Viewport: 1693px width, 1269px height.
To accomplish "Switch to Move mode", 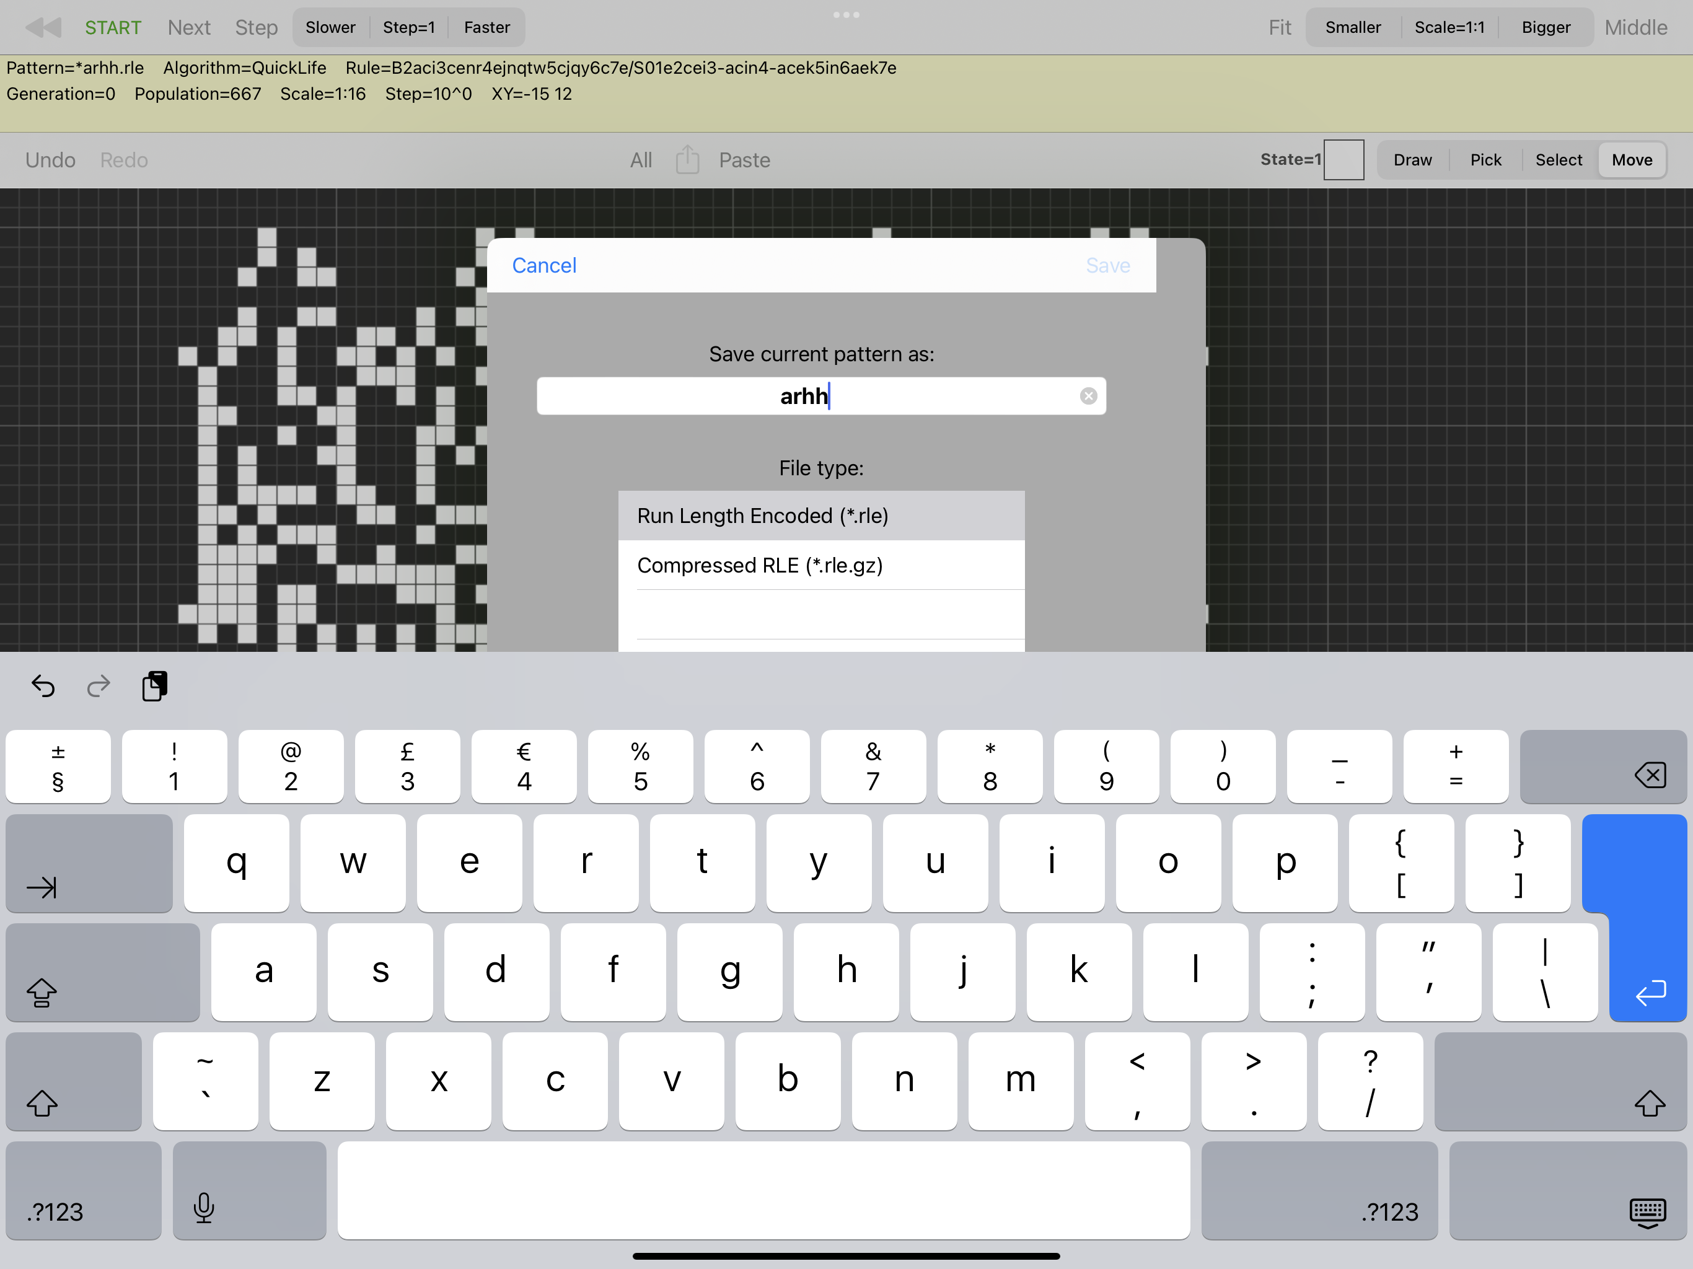I will click(1632, 160).
